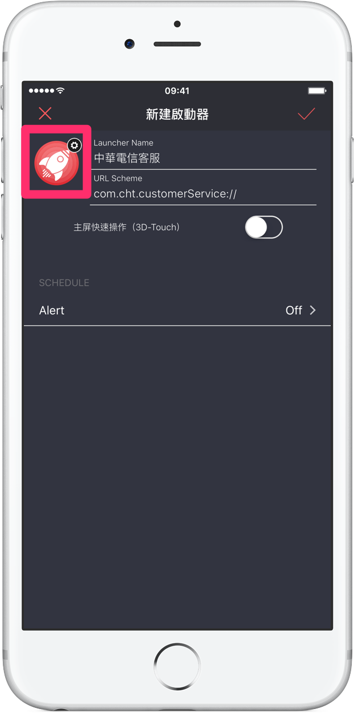The width and height of the screenshot is (354, 713).
Task: Confirm with the red checkmark icon
Action: [x=306, y=114]
